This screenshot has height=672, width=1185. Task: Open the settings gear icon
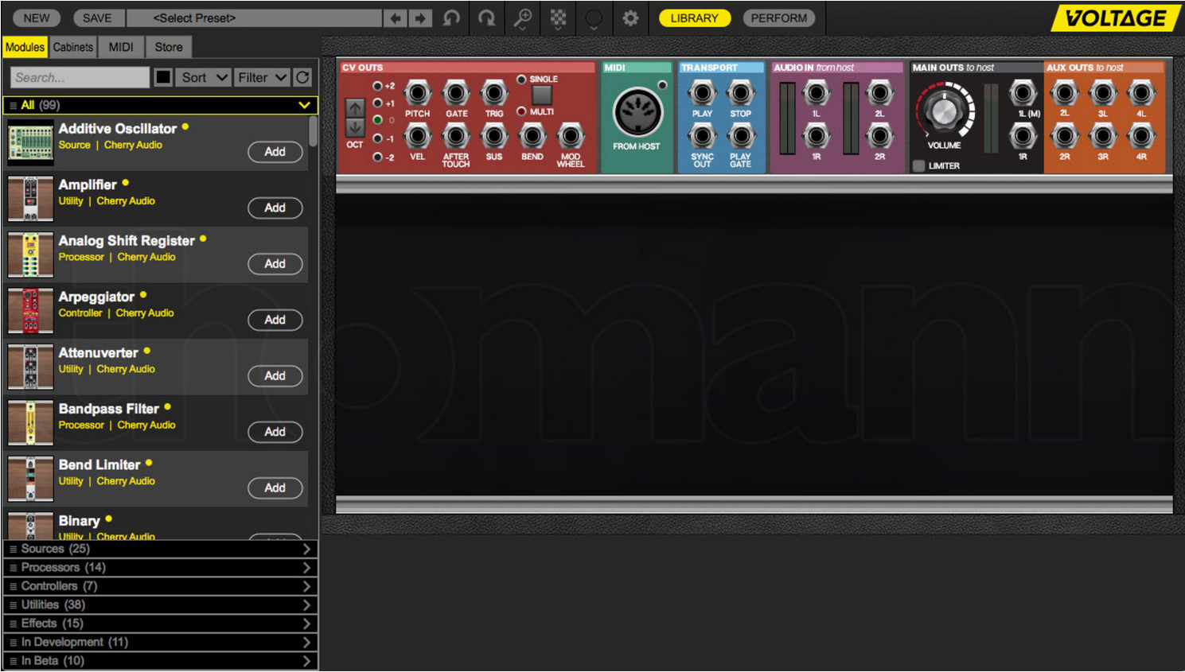tap(630, 17)
